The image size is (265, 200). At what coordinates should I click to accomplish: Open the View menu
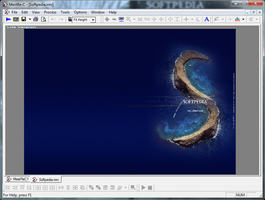36,12
